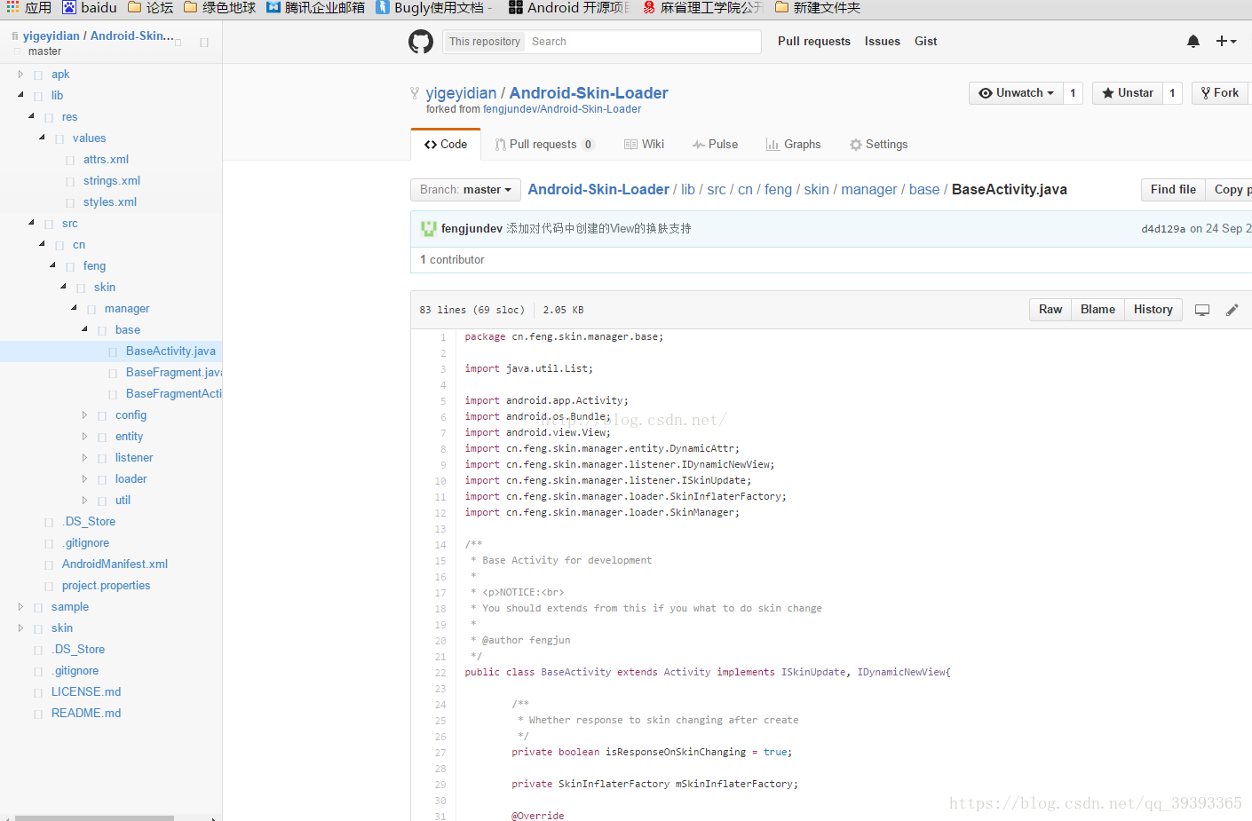
Task: Expand the loader folder
Action: pyautogui.click(x=84, y=478)
